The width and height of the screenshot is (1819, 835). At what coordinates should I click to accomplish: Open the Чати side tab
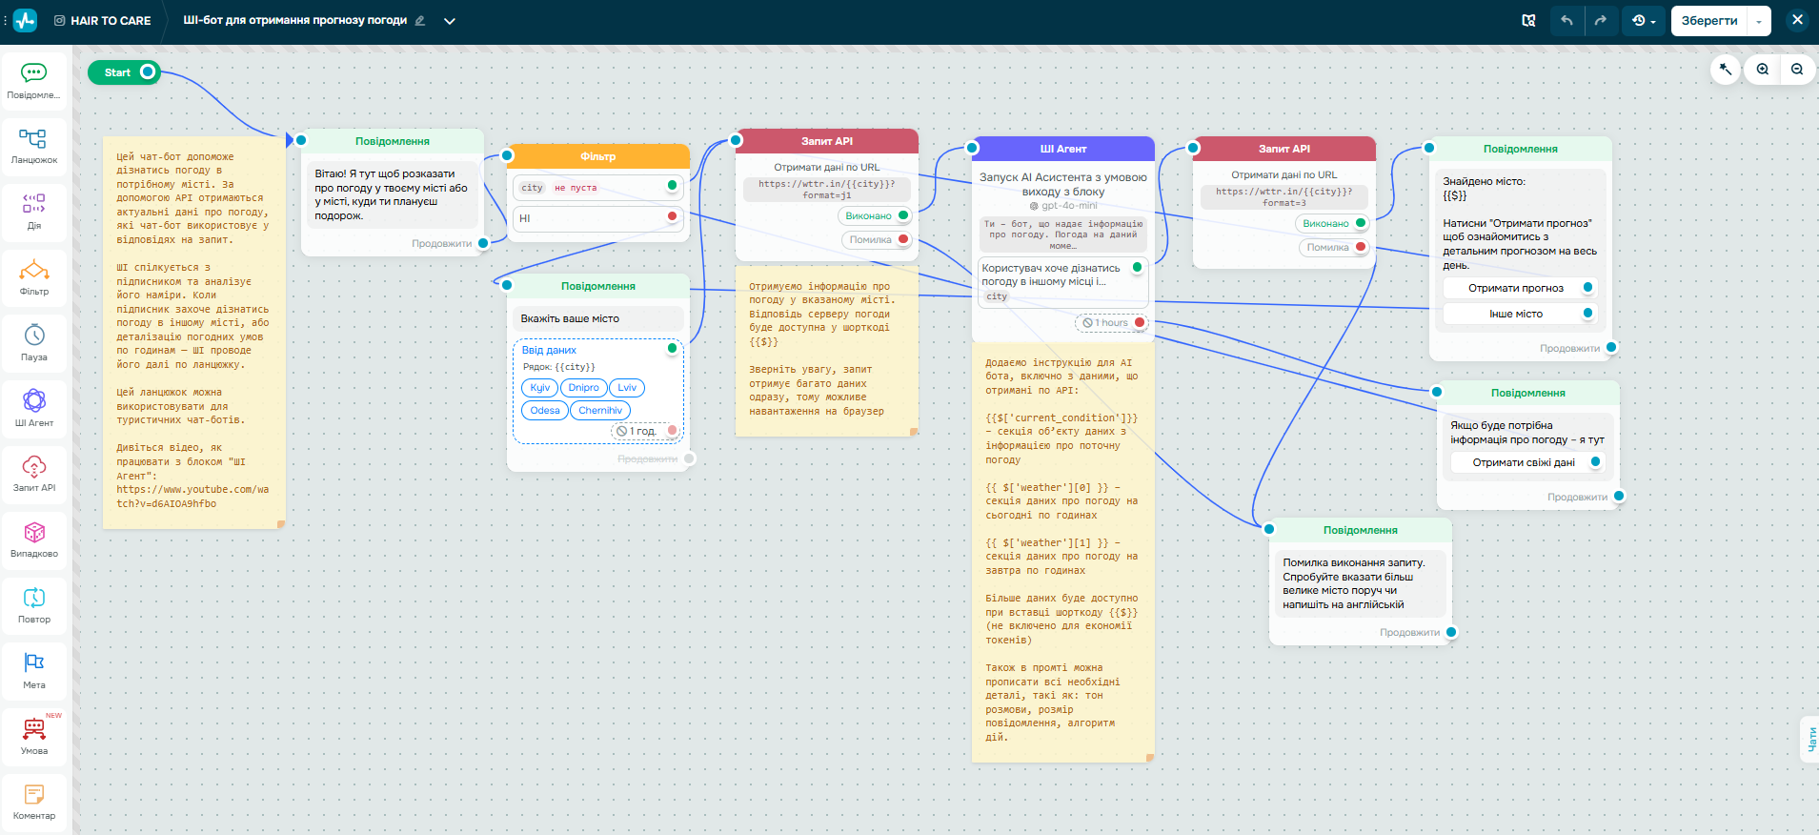pos(1810,739)
